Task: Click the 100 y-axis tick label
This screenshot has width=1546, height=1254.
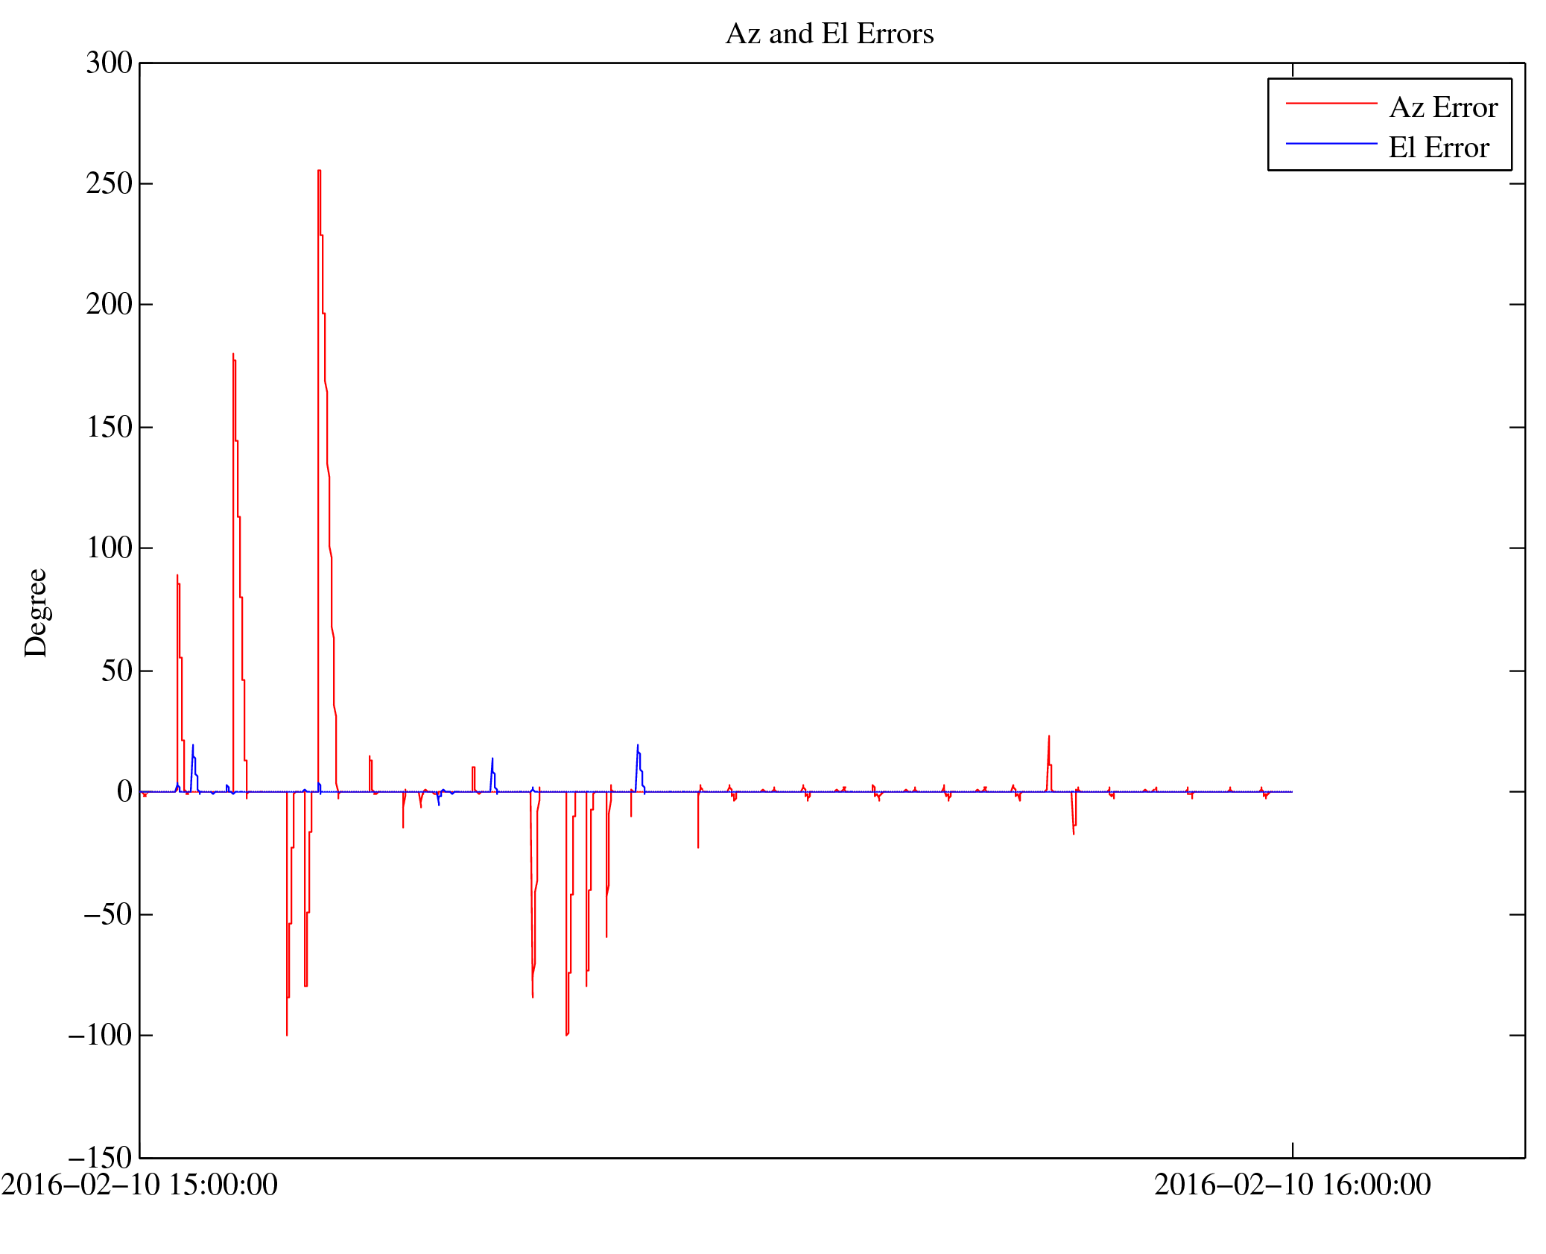Action: pyautogui.click(x=109, y=548)
